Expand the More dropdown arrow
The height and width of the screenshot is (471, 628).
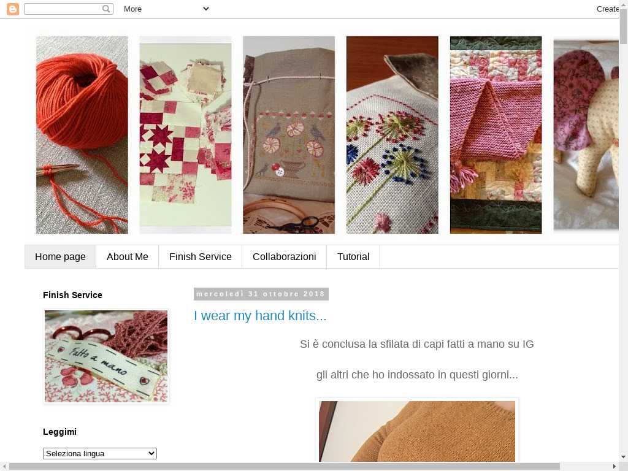click(x=206, y=9)
